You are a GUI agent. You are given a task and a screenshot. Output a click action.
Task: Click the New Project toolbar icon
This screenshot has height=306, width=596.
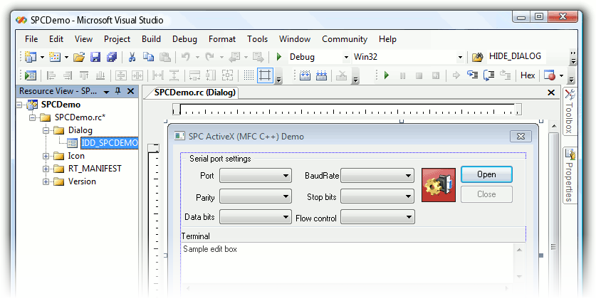pyautogui.click(x=31, y=58)
